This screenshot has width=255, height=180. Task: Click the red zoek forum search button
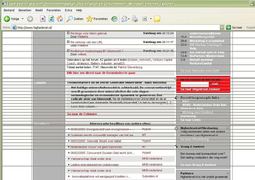(x=215, y=84)
